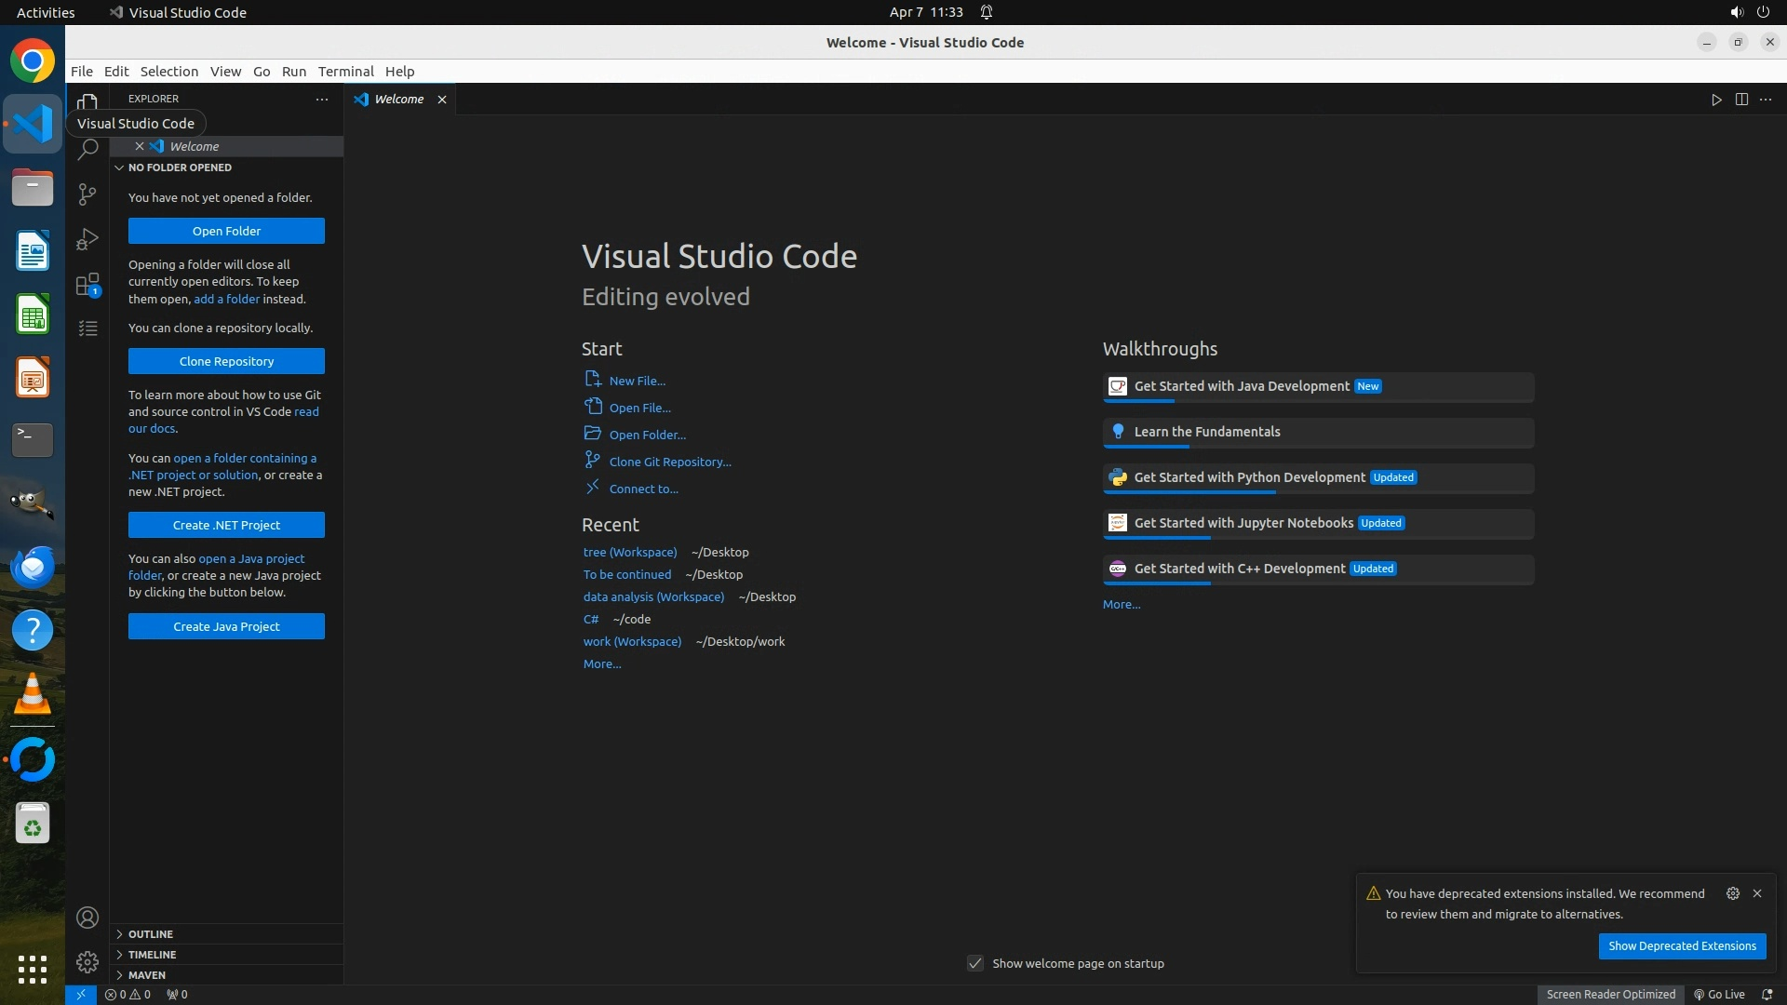This screenshot has height=1005, width=1787.
Task: Expand the TIMELINE section
Action: tap(152, 955)
